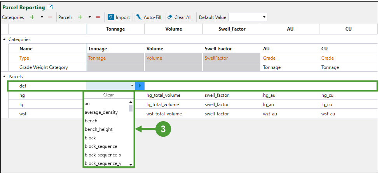382x175 pixels.
Task: Collapse the Categories section
Action: pyautogui.click(x=4, y=39)
